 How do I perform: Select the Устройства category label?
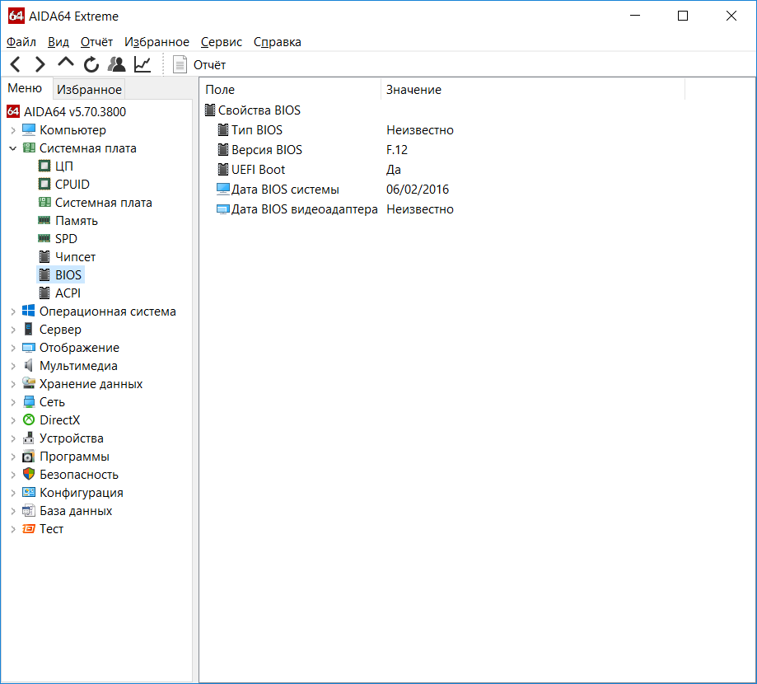click(72, 438)
